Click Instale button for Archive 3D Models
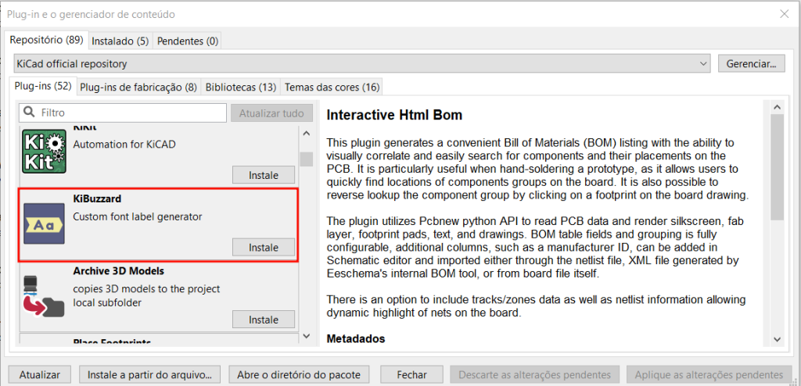 pos(264,320)
